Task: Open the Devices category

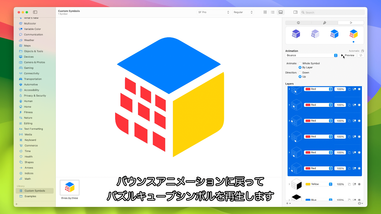Action: click(x=29, y=57)
